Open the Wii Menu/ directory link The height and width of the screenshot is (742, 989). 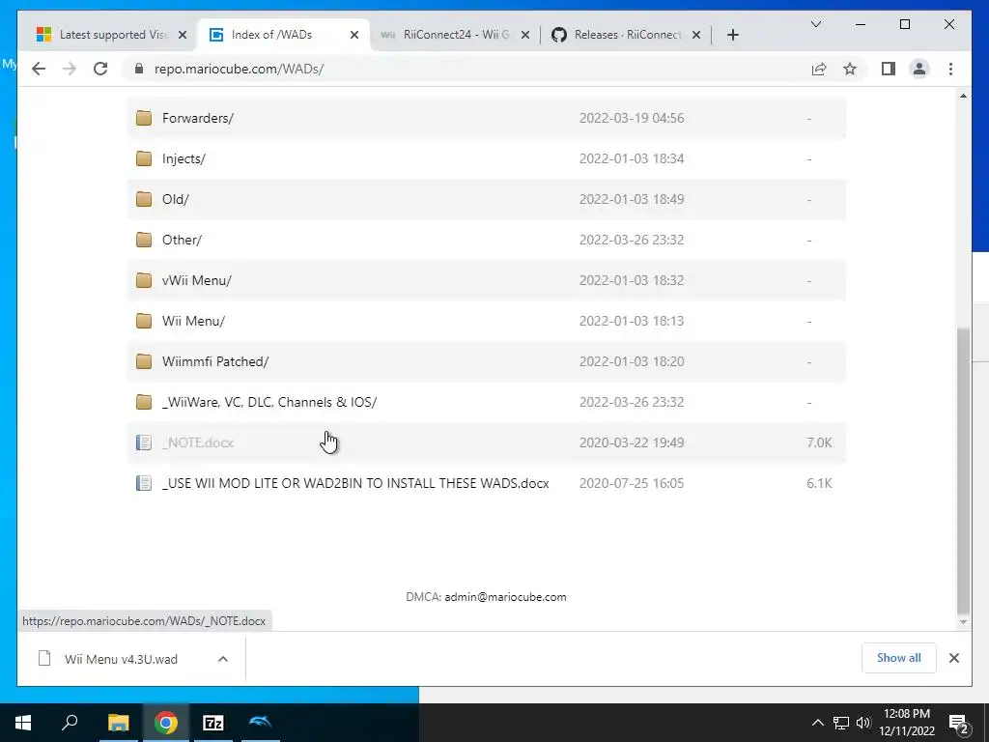click(x=193, y=321)
